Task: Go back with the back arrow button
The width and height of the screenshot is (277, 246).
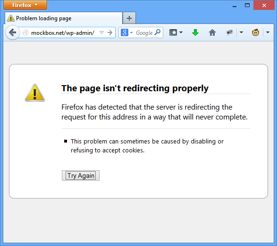Action: tap(12, 32)
